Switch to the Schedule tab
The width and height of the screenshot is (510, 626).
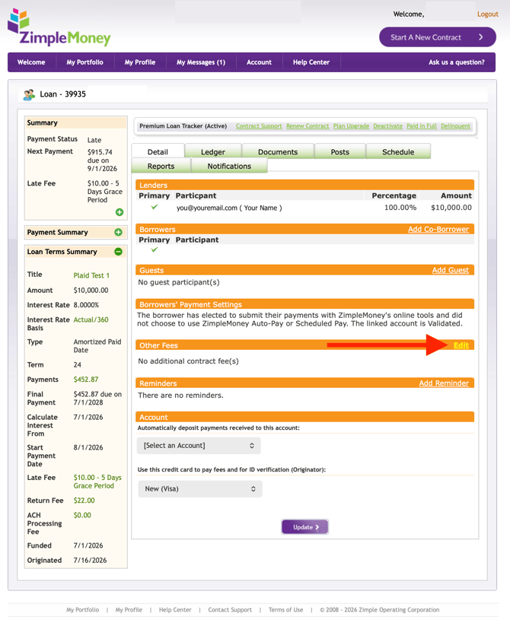pyautogui.click(x=398, y=151)
